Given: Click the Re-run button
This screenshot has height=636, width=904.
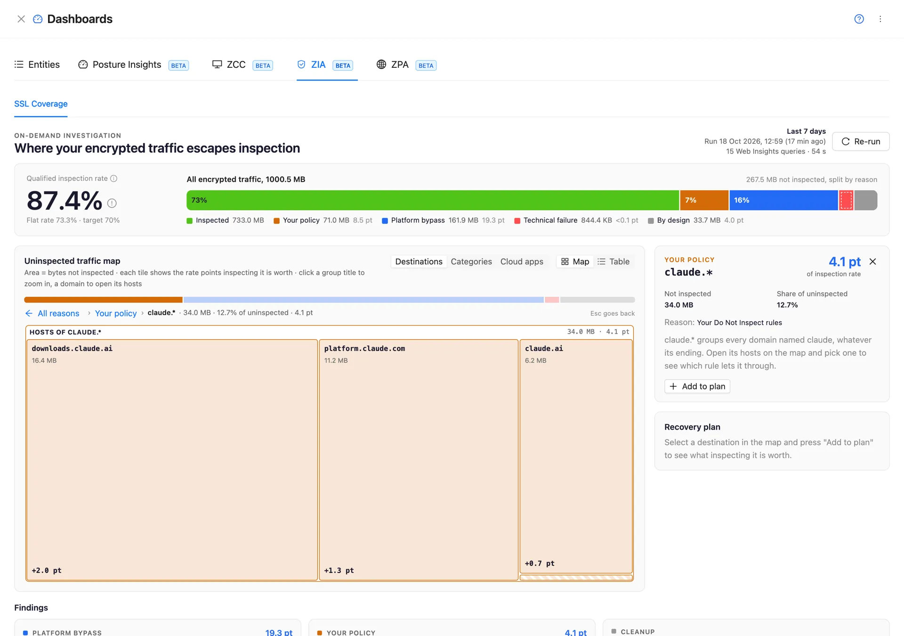Looking at the screenshot, I should (861, 141).
